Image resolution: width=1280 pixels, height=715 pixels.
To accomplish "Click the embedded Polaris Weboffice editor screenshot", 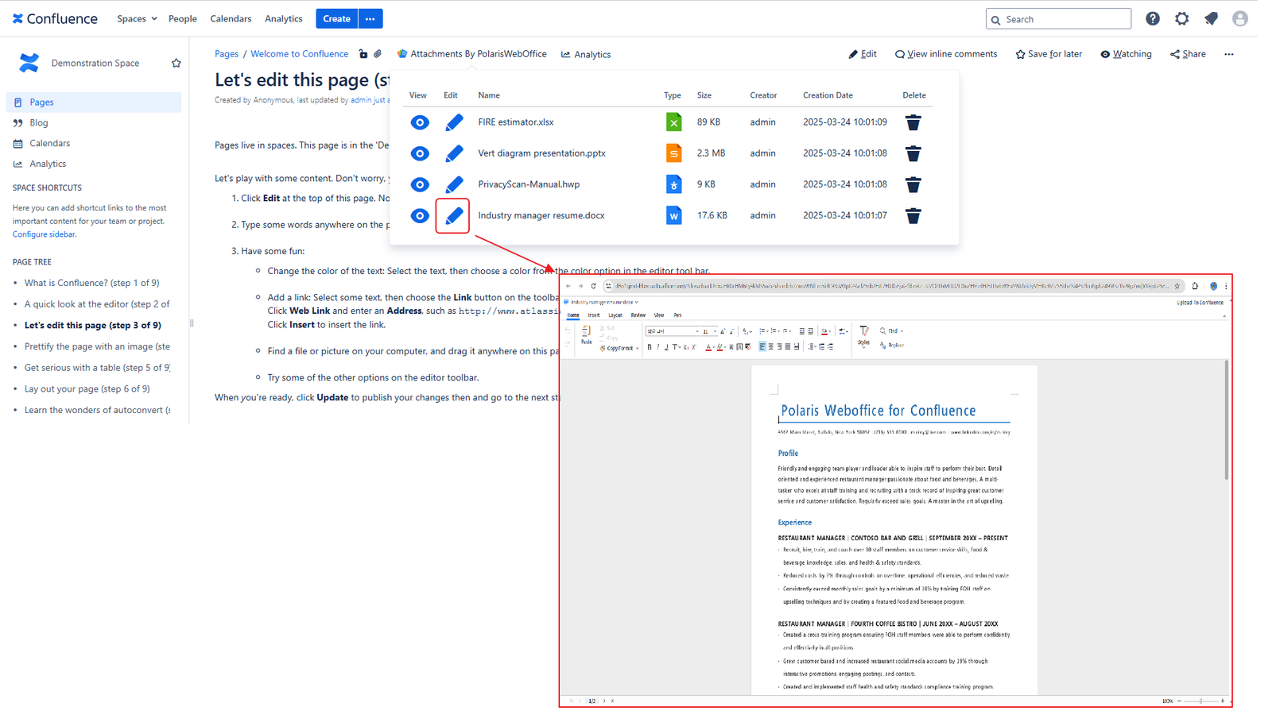I will click(x=895, y=490).
